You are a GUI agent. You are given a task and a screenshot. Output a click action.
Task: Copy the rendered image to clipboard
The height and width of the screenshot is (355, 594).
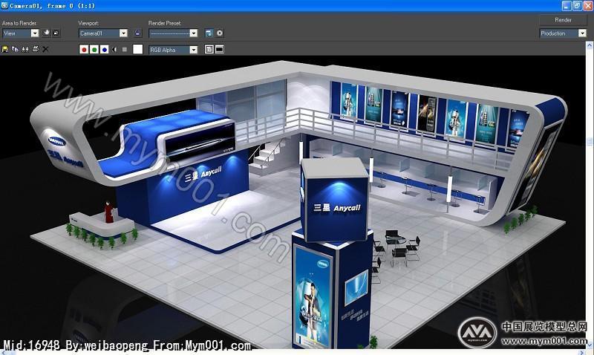(x=15, y=49)
